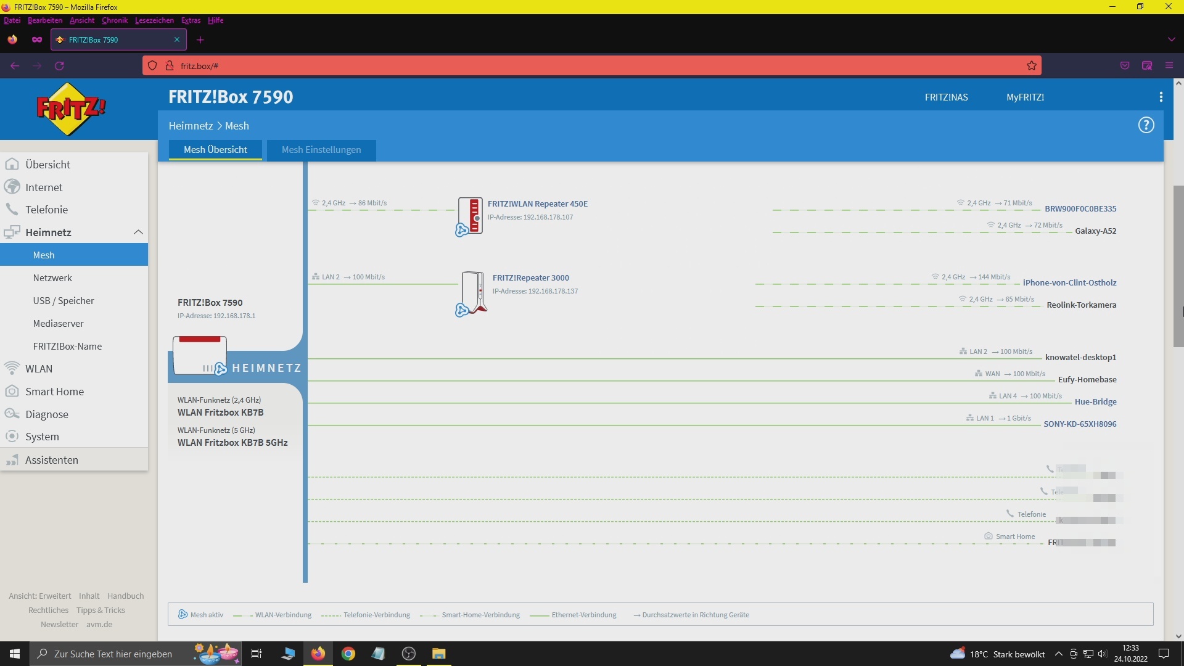
Task: Click the FRITZ!WLAN Repeater 450E device icon
Action: [x=469, y=216]
